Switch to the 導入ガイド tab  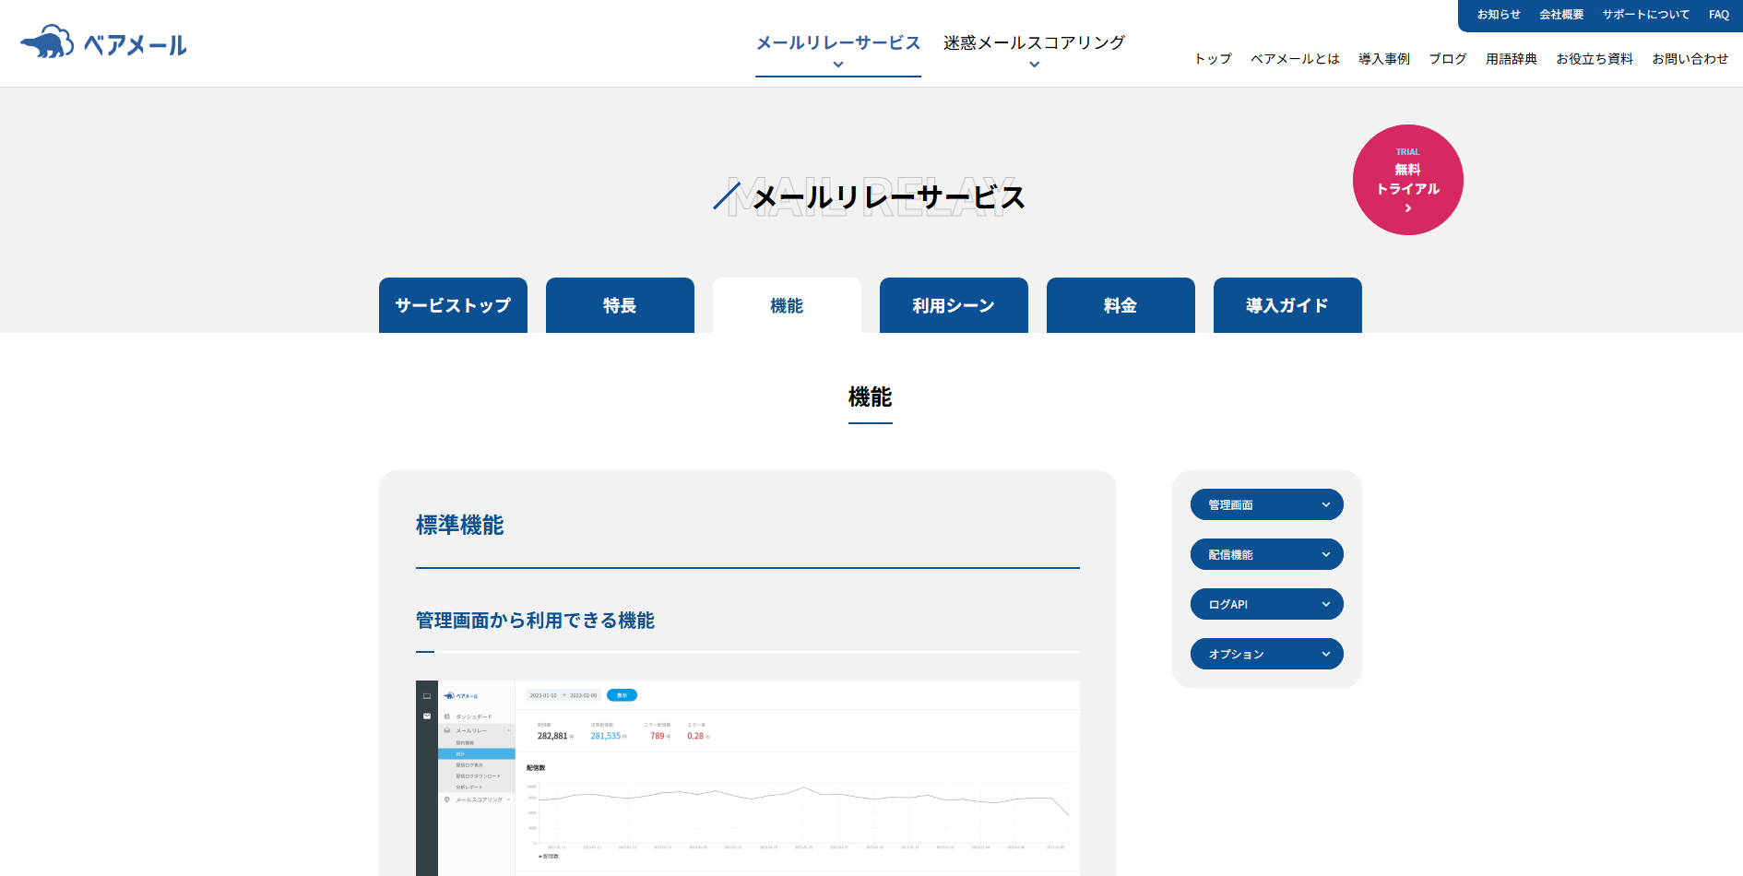pyautogui.click(x=1287, y=305)
